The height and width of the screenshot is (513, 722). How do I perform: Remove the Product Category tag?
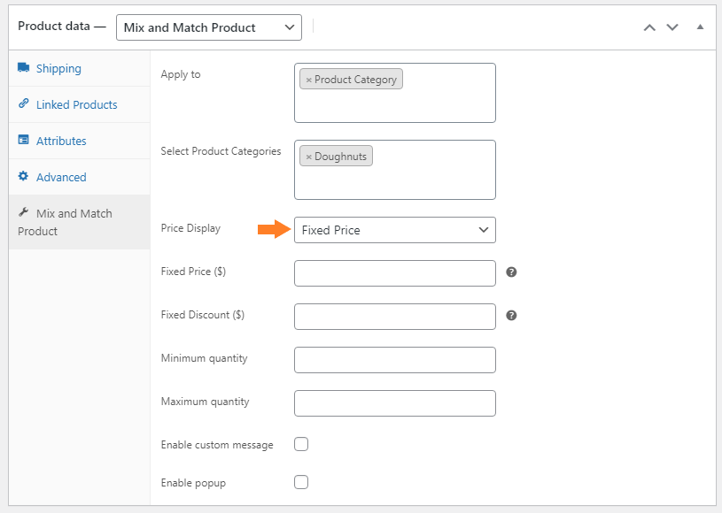[x=309, y=80]
